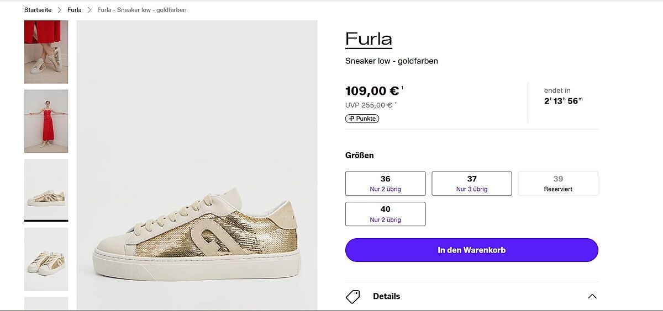663x311 pixels.
Task: Click the countdown timer endet in
Action: (x=563, y=96)
